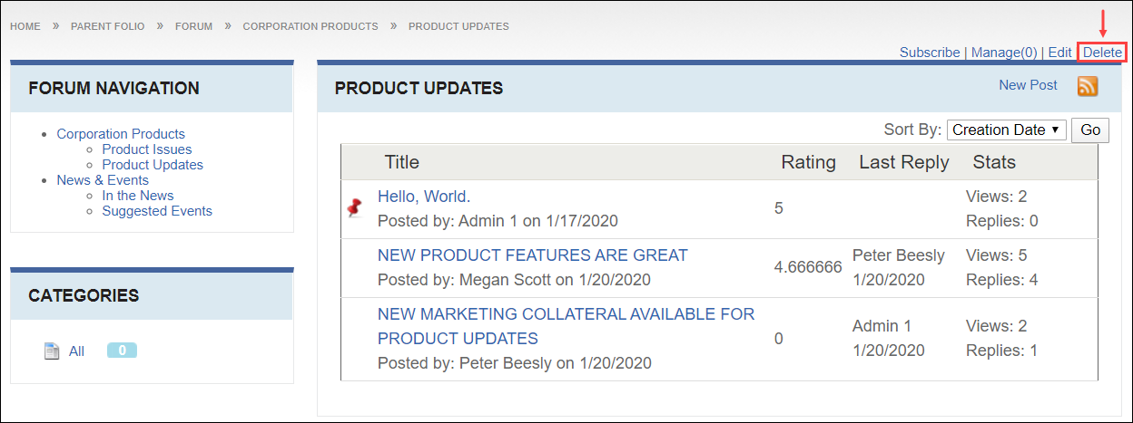Navigate to FORUM breadcrumb
The image size is (1133, 423).
point(193,26)
